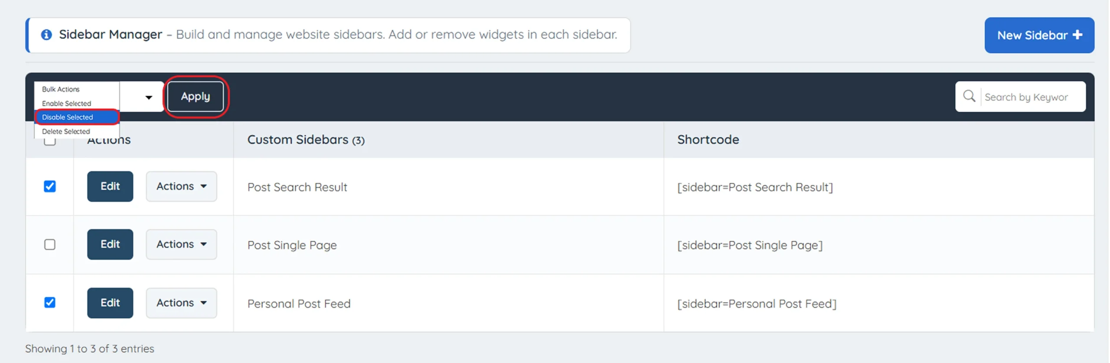Click the plus icon on New Sidebar
This screenshot has height=363, width=1110.
click(1077, 35)
